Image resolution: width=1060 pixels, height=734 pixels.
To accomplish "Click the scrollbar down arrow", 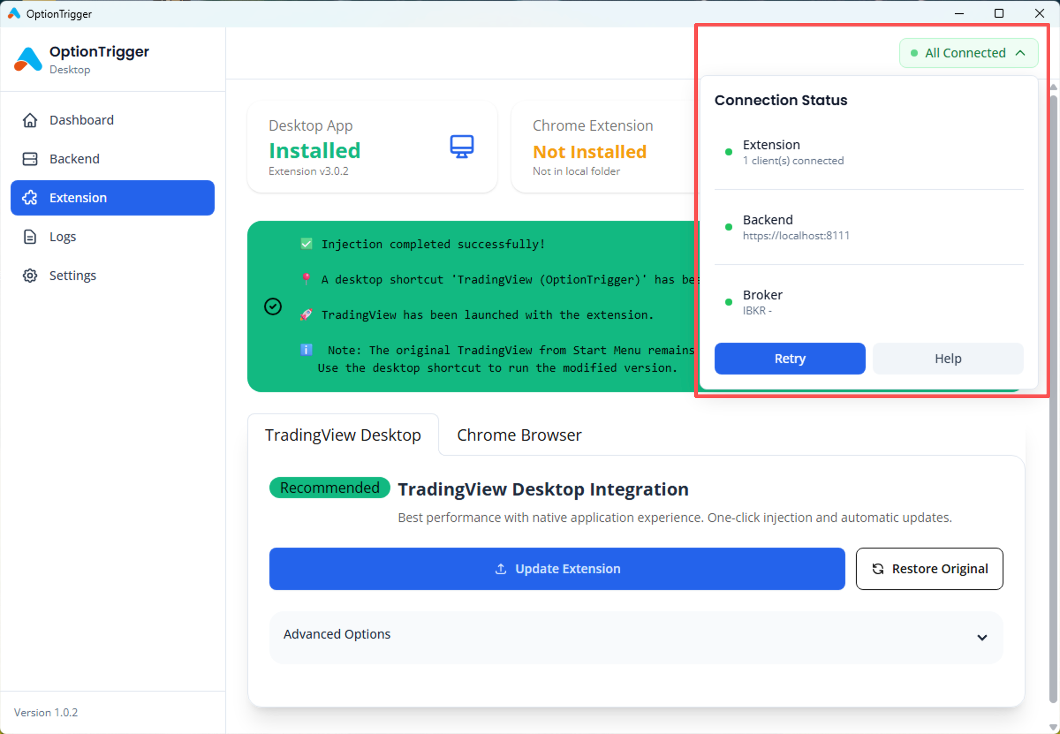I will [x=1053, y=727].
